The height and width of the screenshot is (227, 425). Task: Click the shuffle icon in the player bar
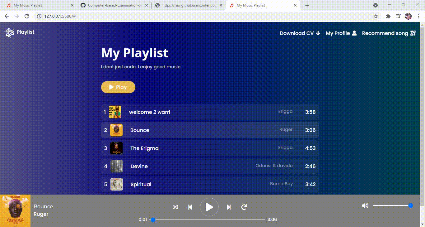coord(175,207)
